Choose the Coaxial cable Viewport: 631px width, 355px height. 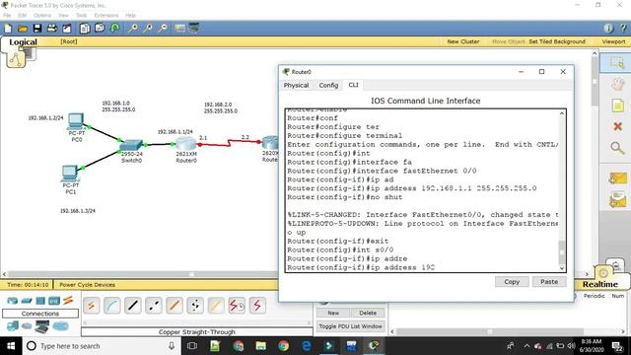(216, 306)
